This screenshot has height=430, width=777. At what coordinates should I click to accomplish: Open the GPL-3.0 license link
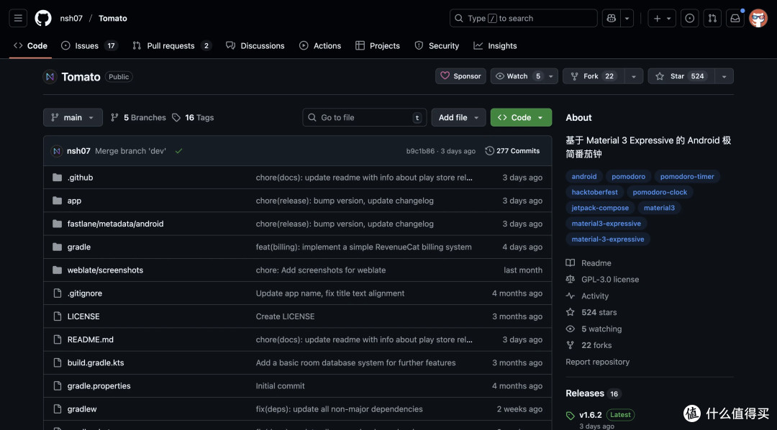(603, 280)
